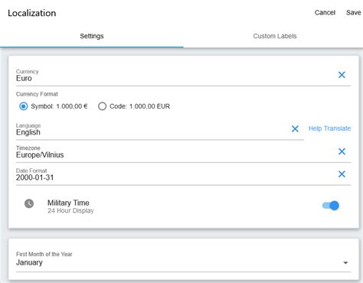Toggle Military Time 24 hour display
This screenshot has height=283, width=363.
331,205
